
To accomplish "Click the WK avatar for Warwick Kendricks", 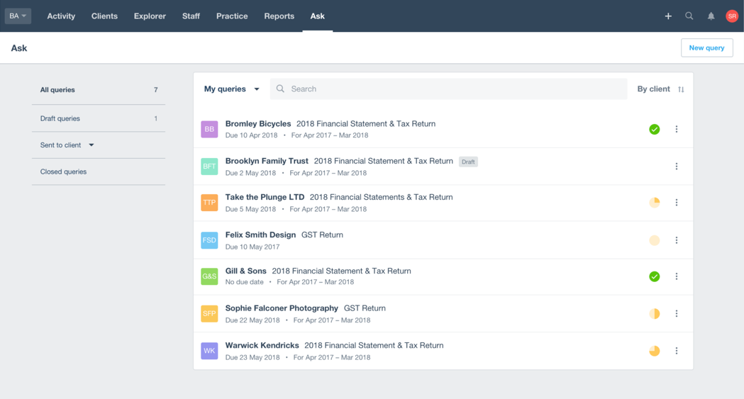I will pyautogui.click(x=209, y=351).
